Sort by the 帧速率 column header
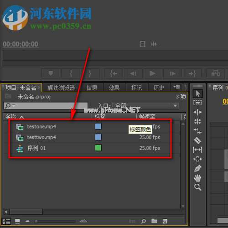Viewport: 228px width, 228px height. point(147,117)
